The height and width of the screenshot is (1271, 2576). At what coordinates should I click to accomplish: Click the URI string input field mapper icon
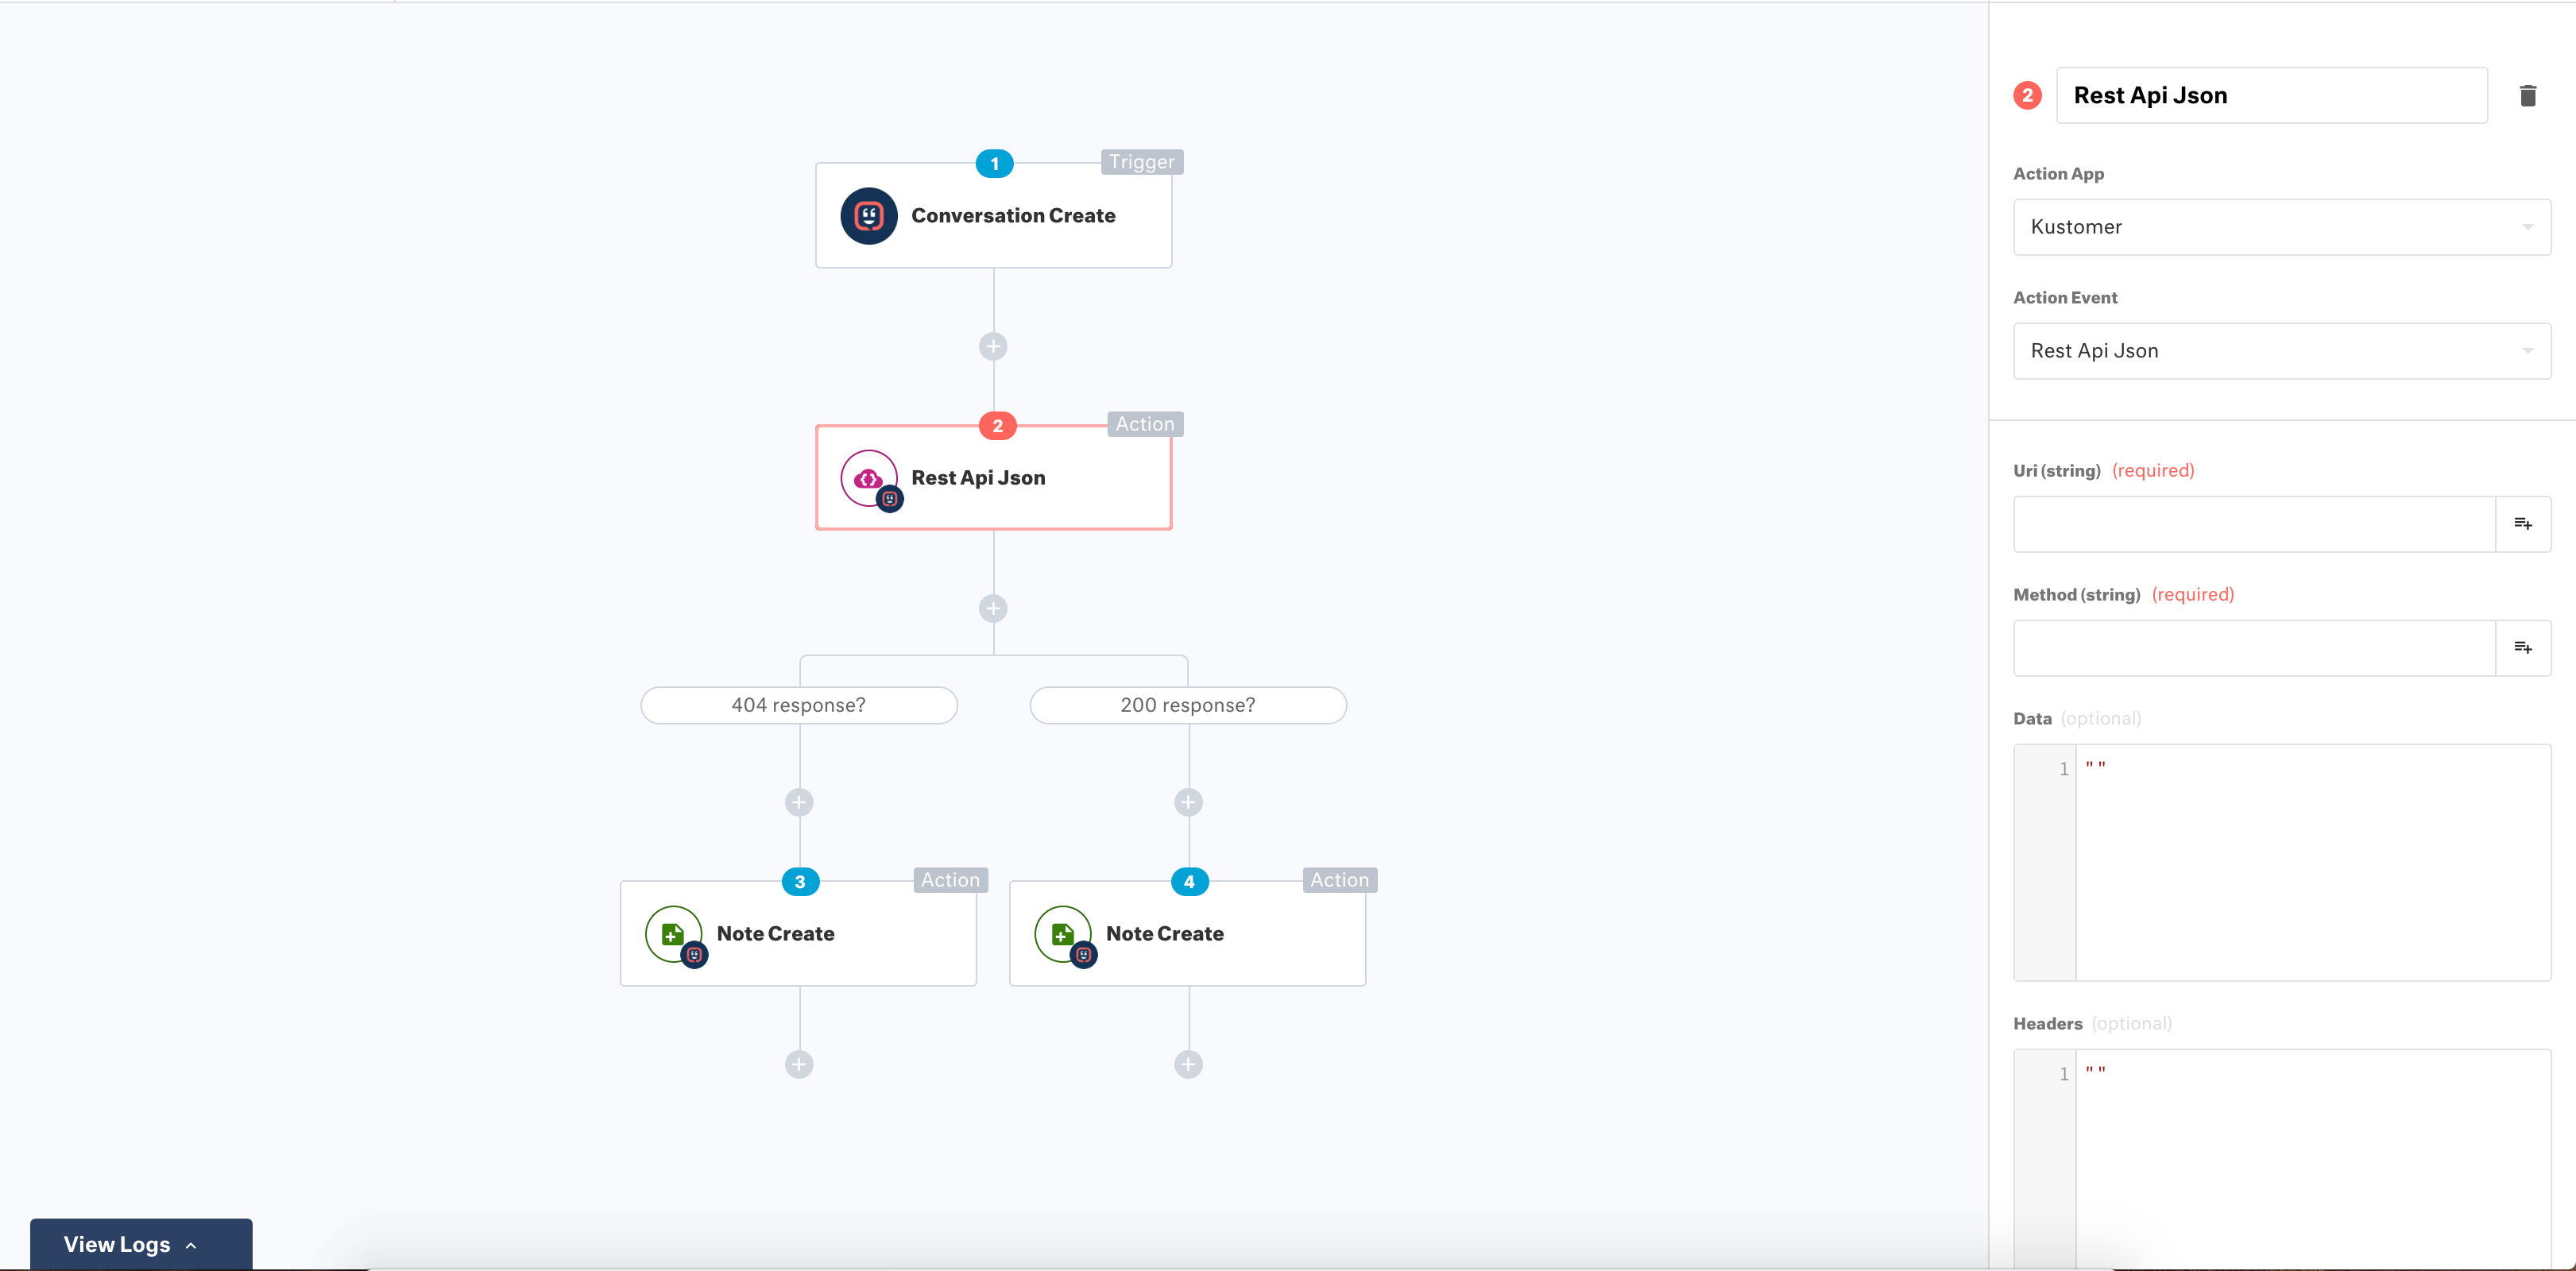tap(2524, 522)
